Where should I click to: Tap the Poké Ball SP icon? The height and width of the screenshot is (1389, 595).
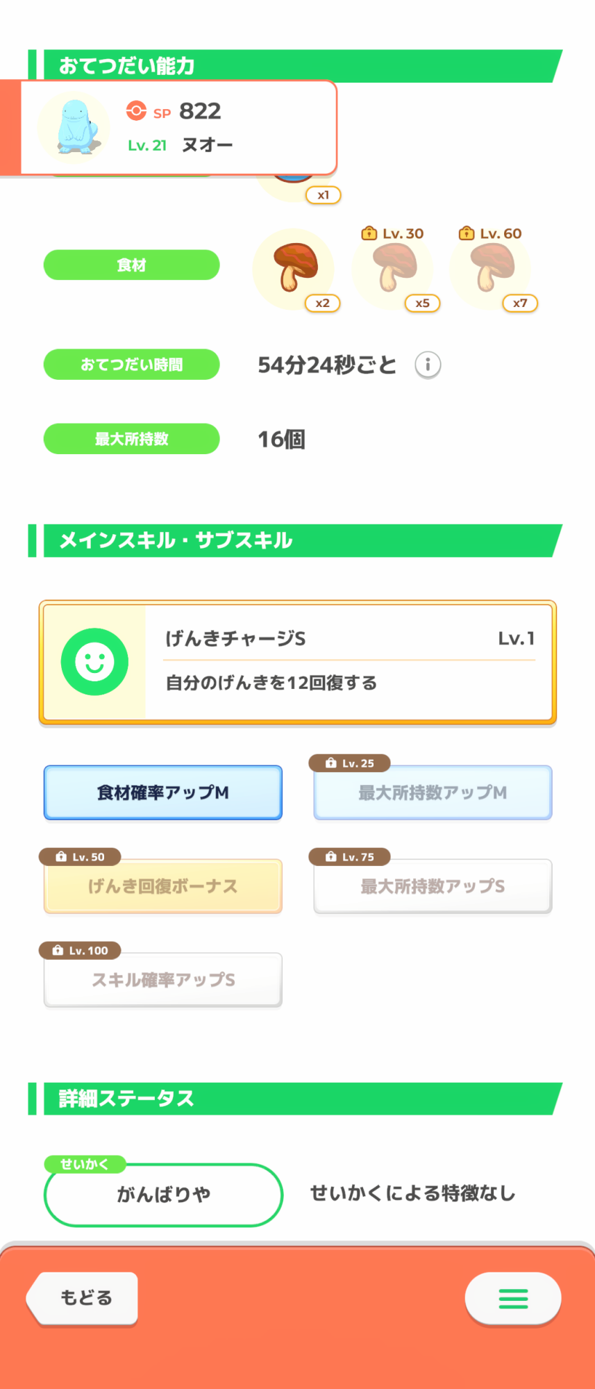(136, 111)
